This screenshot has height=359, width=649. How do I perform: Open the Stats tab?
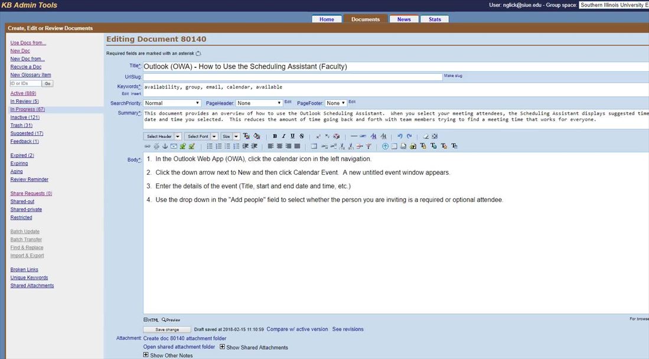(435, 19)
